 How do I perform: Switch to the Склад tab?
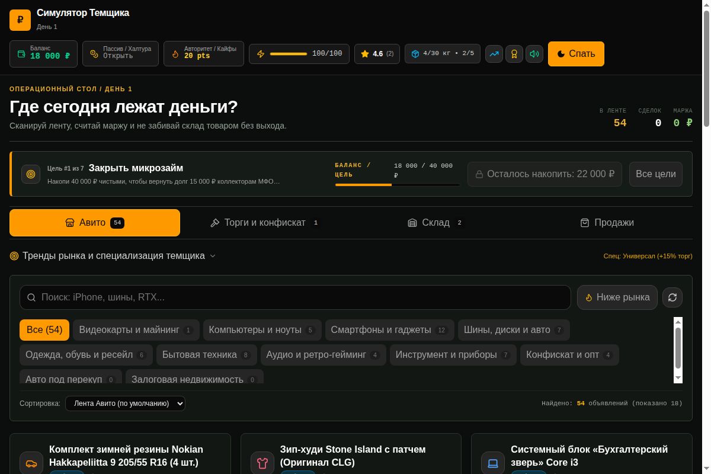click(x=436, y=223)
